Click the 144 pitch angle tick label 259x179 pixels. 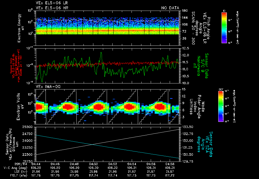click(185, 17)
